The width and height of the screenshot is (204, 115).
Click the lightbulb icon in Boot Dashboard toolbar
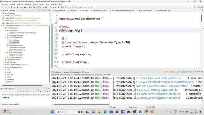coord(38,91)
